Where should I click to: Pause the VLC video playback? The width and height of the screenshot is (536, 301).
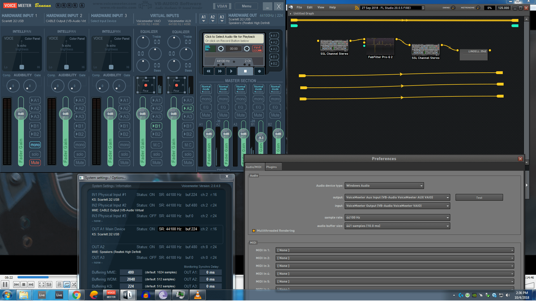(x=5, y=285)
